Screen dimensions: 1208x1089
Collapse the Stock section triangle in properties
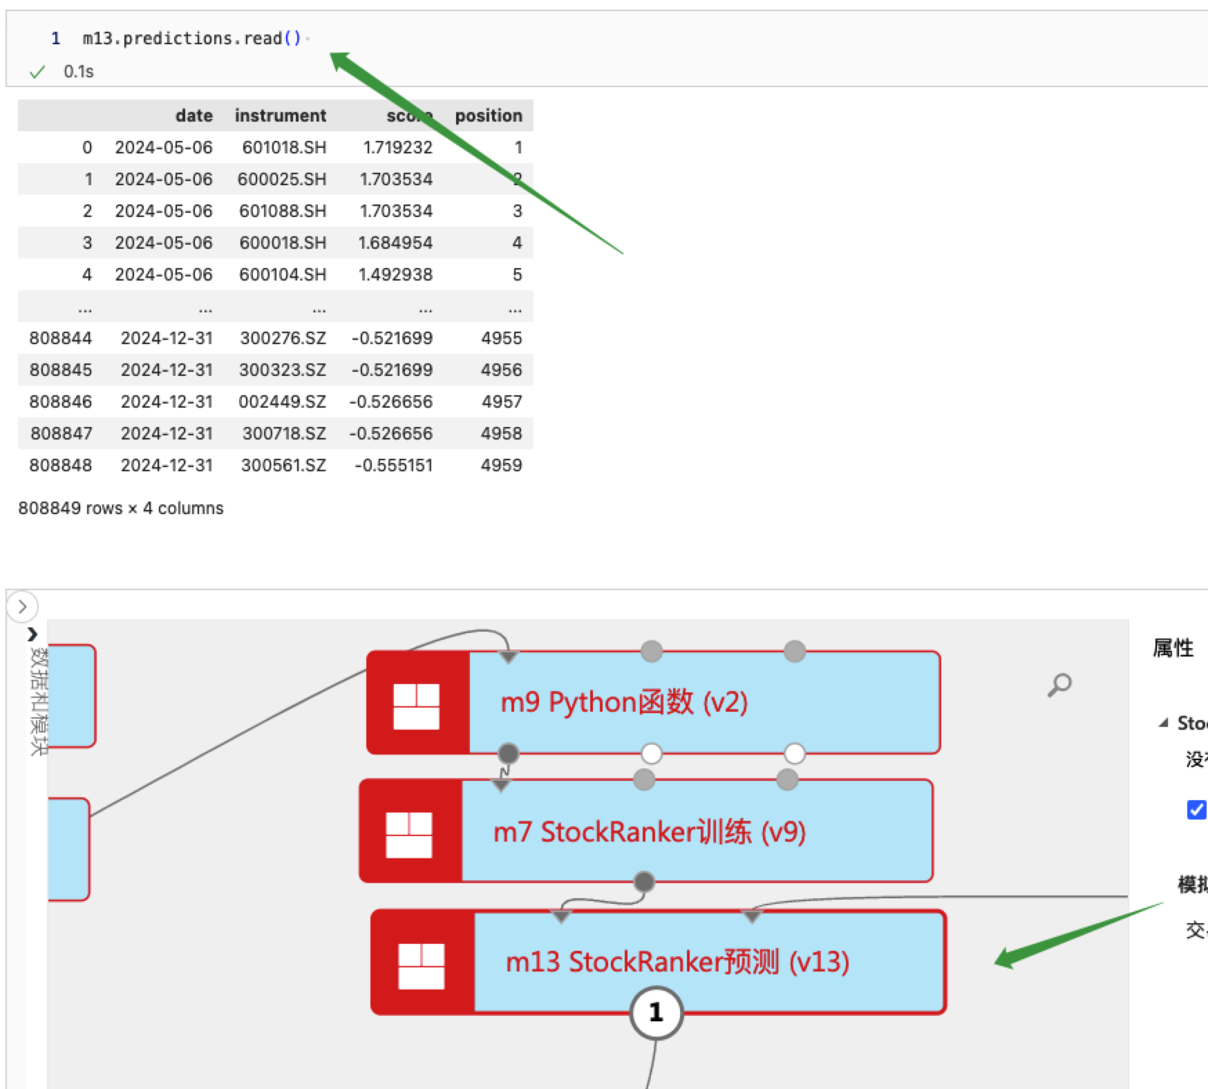pyautogui.click(x=1164, y=723)
